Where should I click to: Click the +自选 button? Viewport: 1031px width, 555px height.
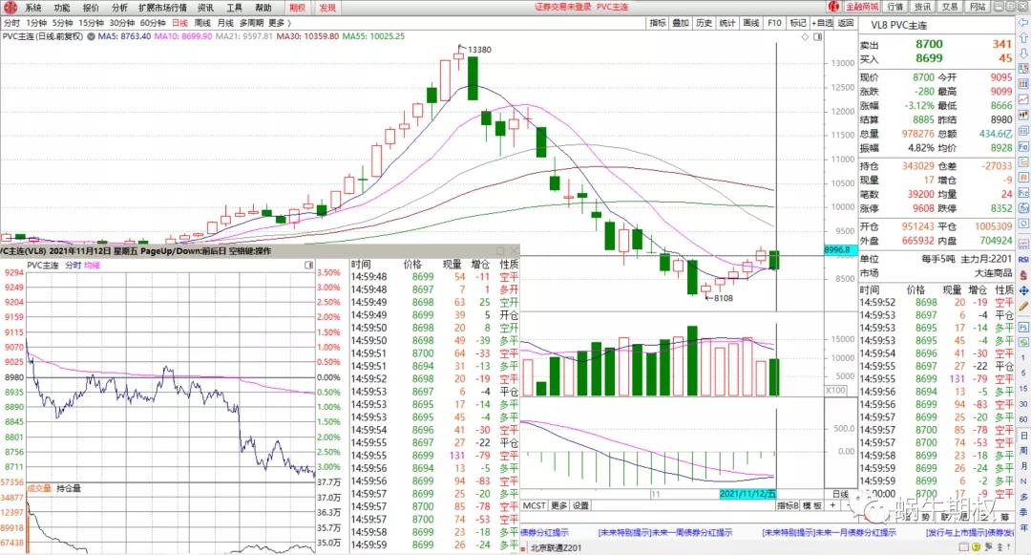[823, 22]
